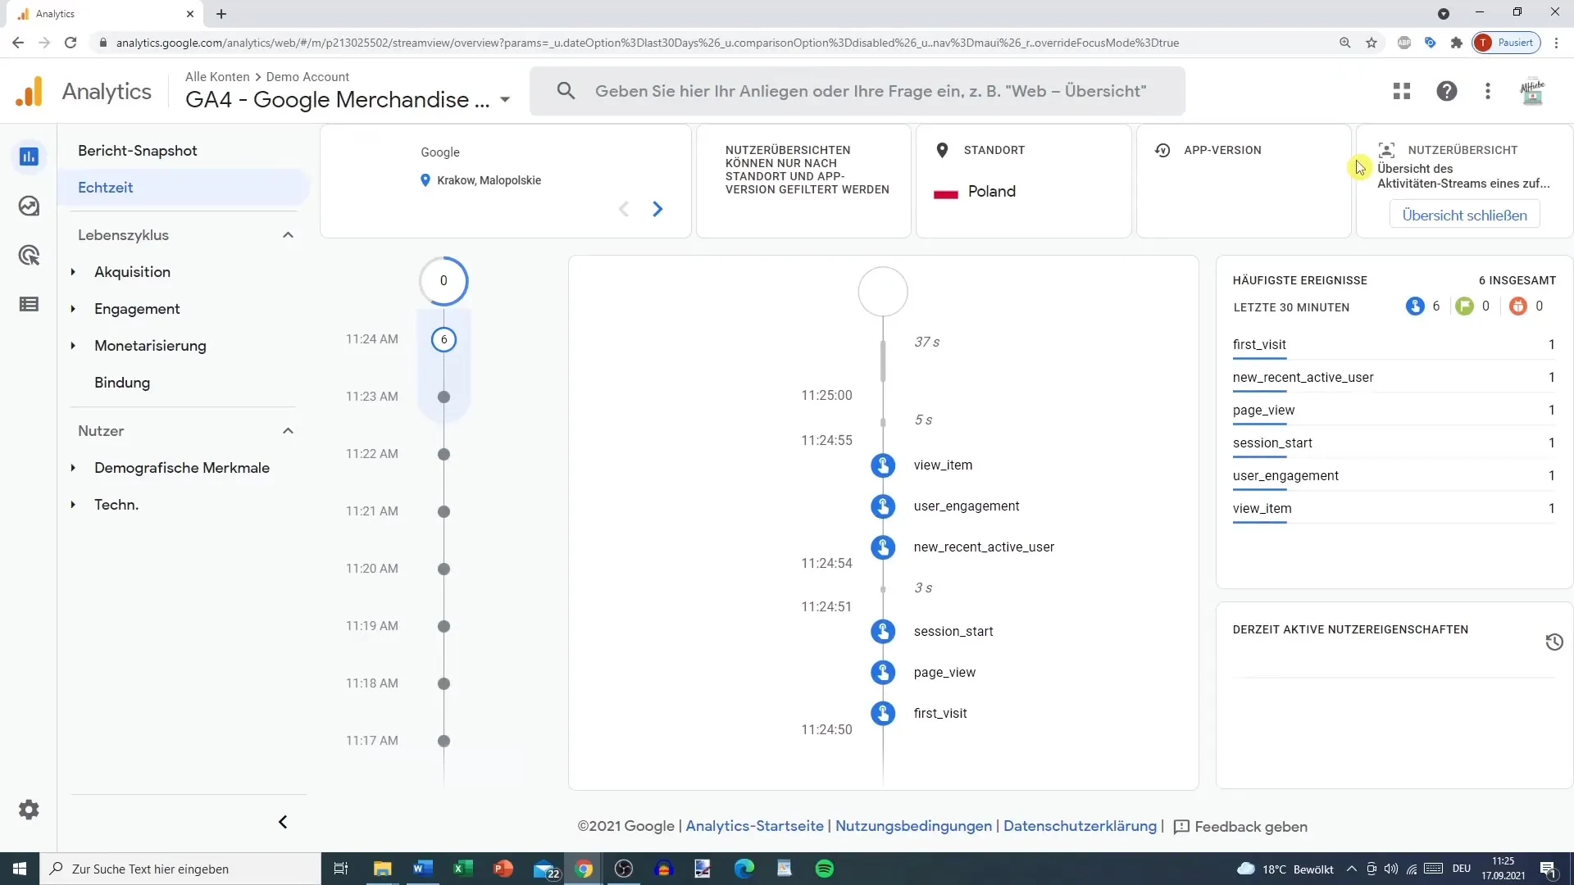Open the Configure list sidebar icon
The image size is (1574, 885).
tap(29, 305)
